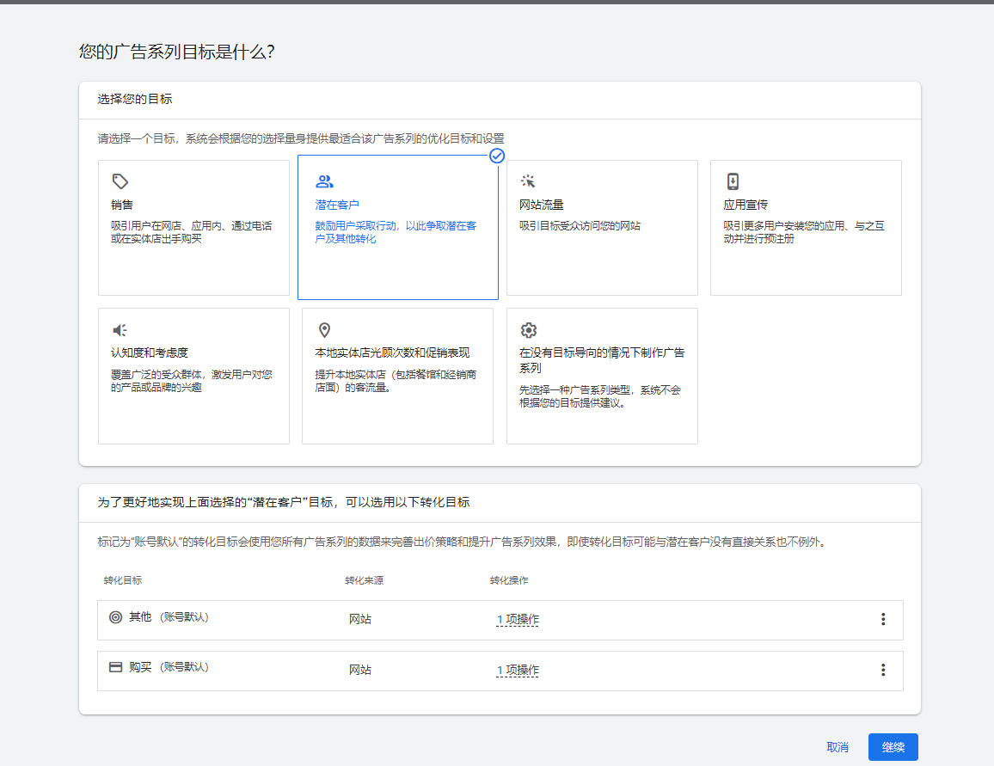Viewport: 994px width, 766px height.
Task: Click the gear icon for 在没有目标导向 card
Action: [x=529, y=330]
